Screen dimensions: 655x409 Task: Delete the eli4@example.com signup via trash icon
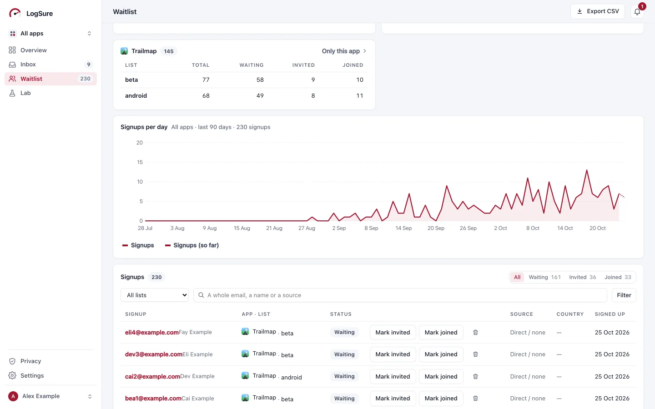tap(475, 333)
